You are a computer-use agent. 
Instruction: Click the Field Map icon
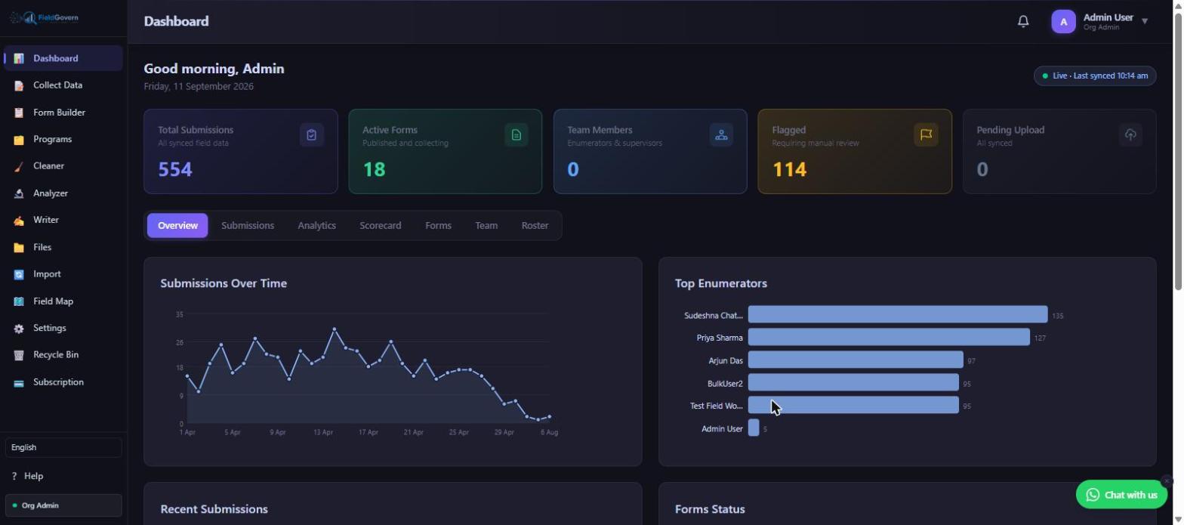19,301
